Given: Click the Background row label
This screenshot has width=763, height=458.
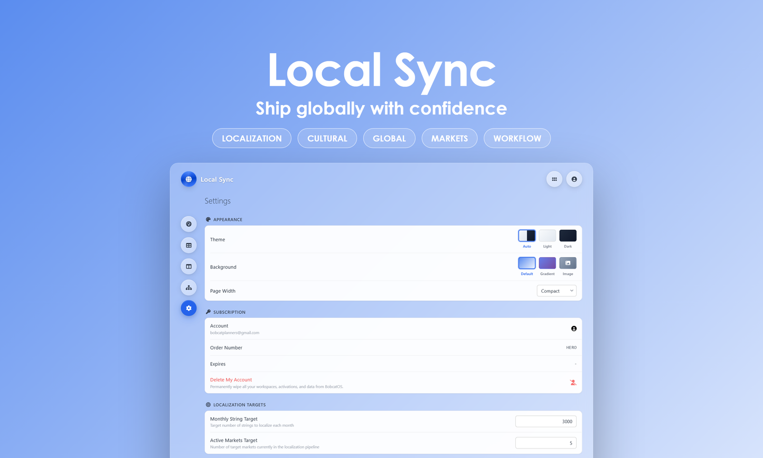Looking at the screenshot, I should click(x=223, y=267).
